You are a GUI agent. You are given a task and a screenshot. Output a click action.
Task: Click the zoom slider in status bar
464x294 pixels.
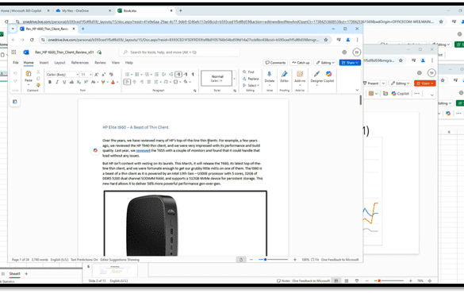(273, 260)
